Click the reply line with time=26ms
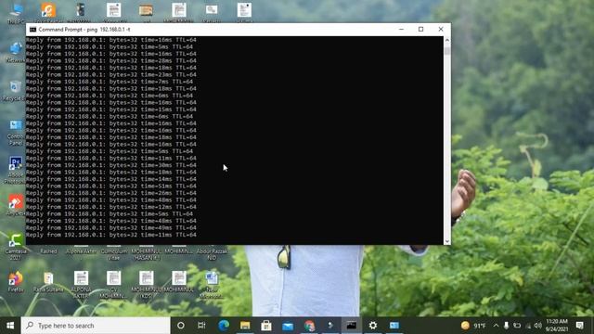The height and width of the screenshot is (334, 594). click(x=111, y=193)
